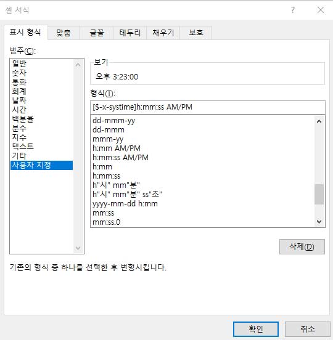Viewport: 333px width, 340px height.
Task: Switch to the 채우기 tab
Action: (x=163, y=33)
